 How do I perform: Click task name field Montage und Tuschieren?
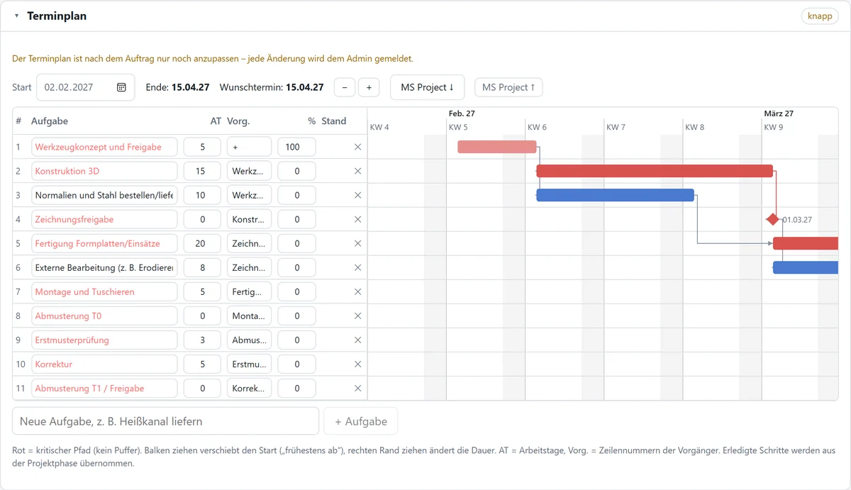[x=104, y=291]
